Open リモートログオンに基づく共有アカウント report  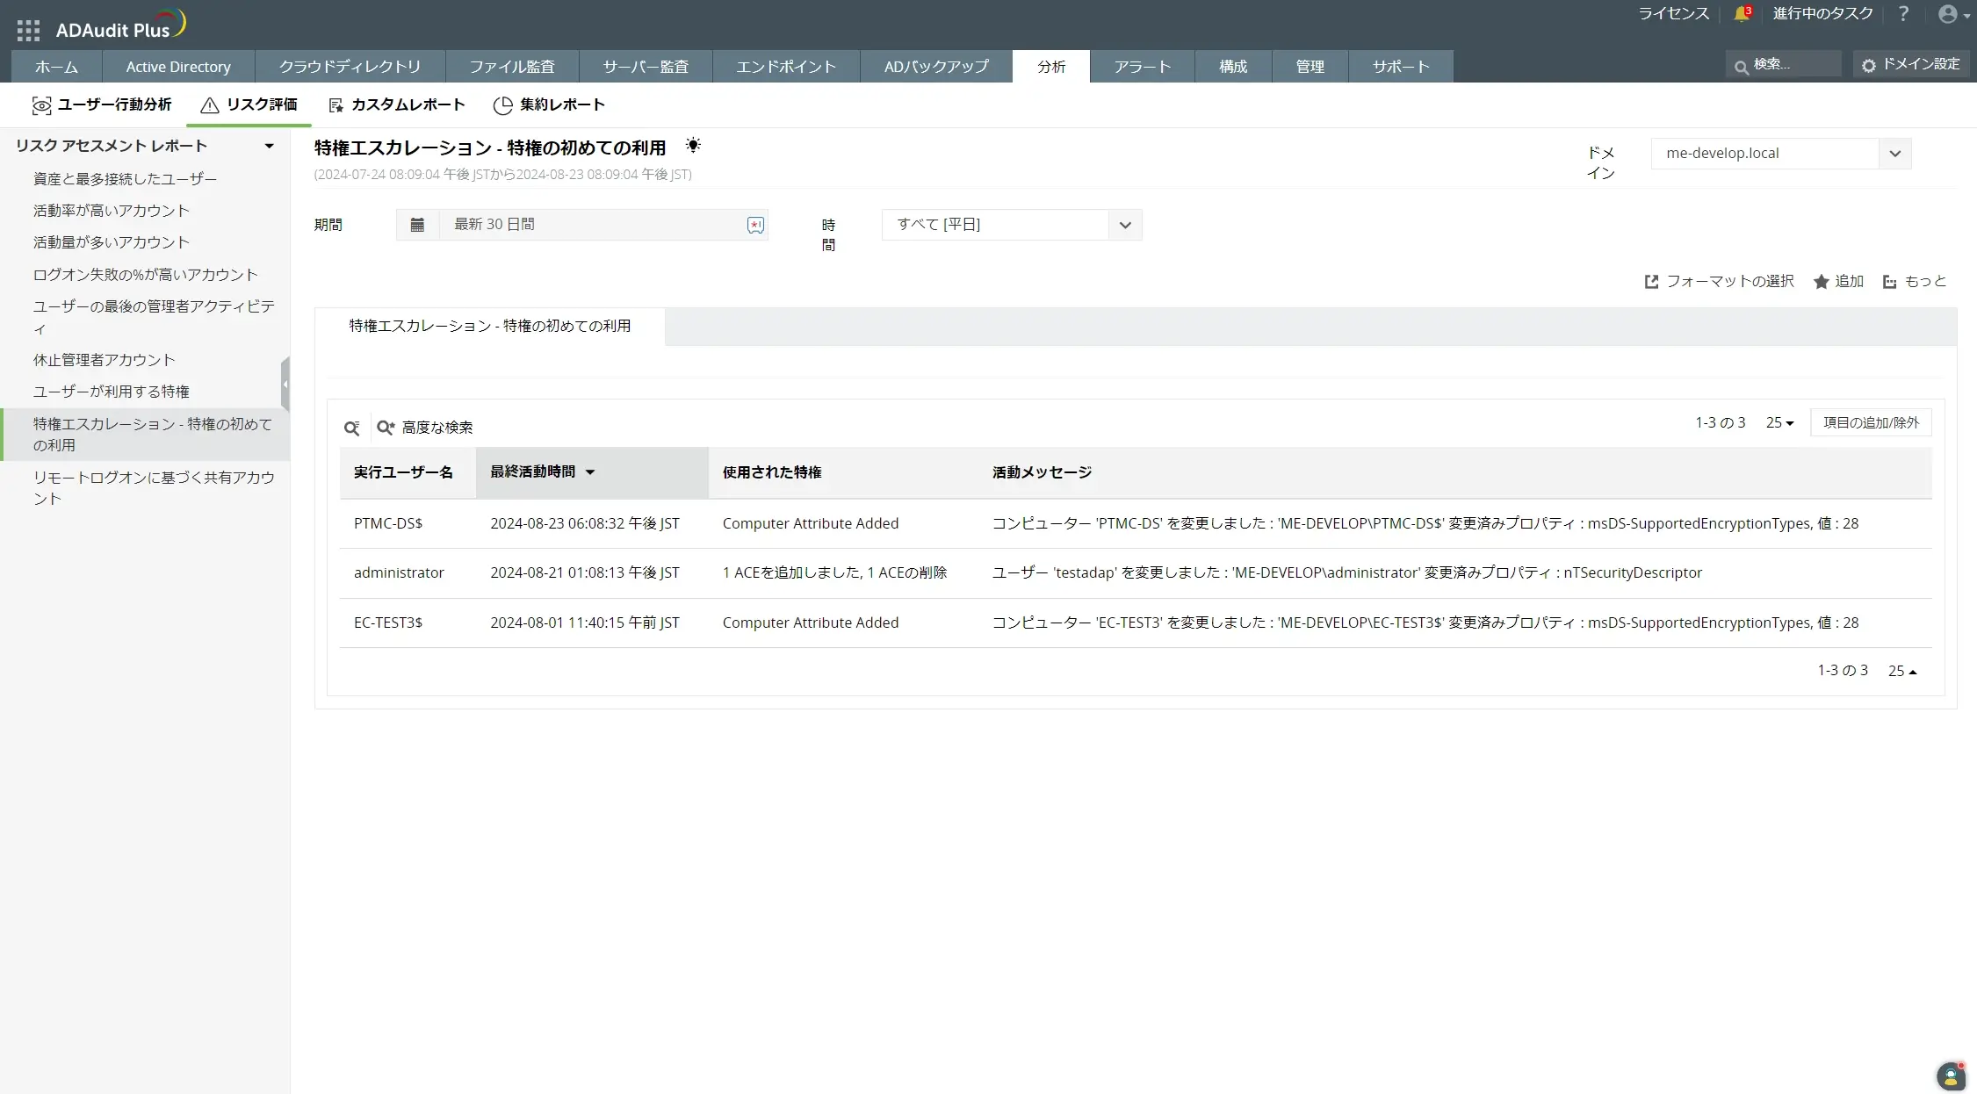click(155, 488)
